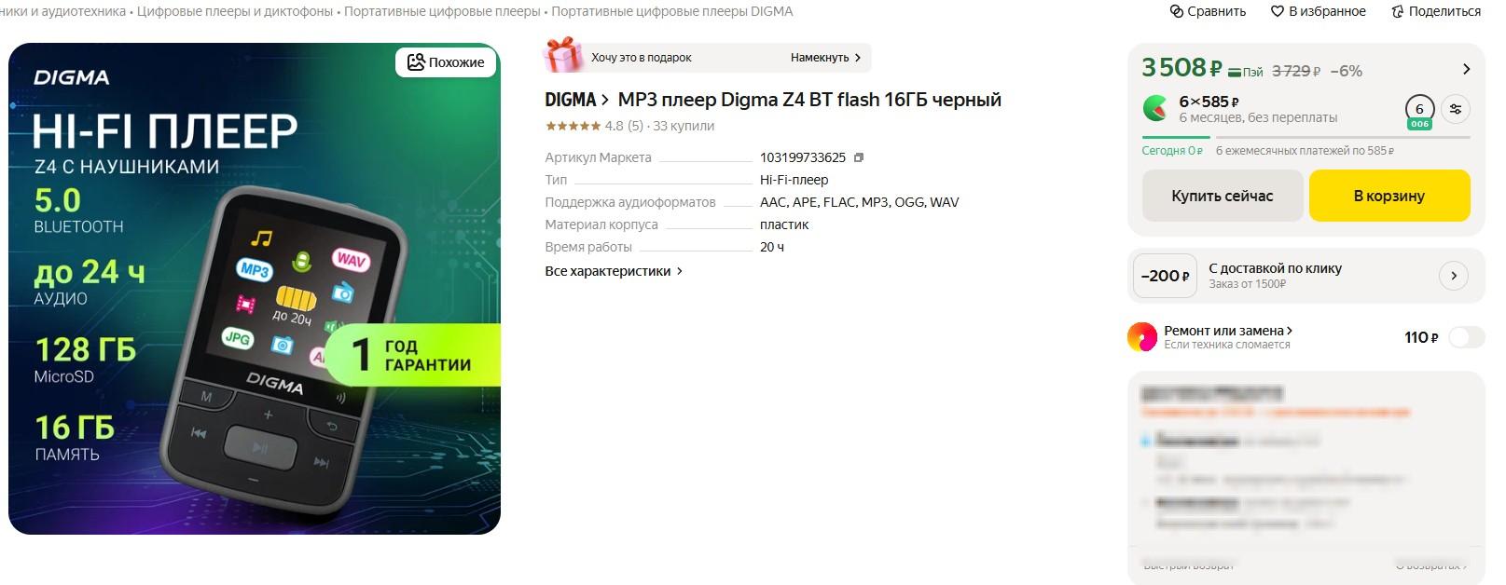
Task: Open similar items via the Похожие badge
Action: (x=446, y=62)
